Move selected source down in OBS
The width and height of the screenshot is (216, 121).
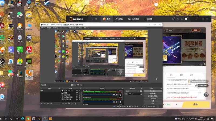[75, 103]
